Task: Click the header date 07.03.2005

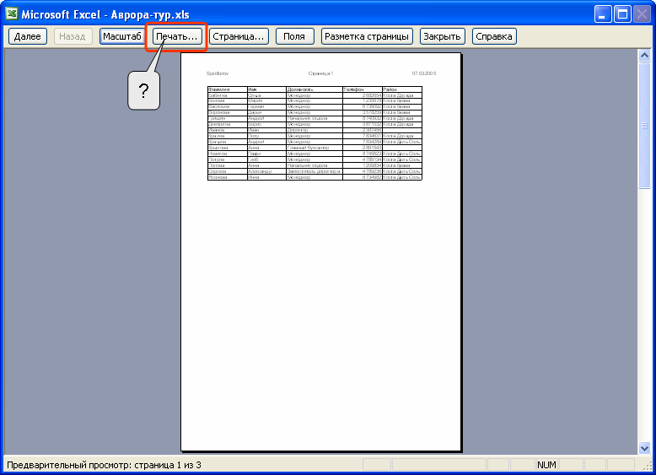Action: click(424, 73)
